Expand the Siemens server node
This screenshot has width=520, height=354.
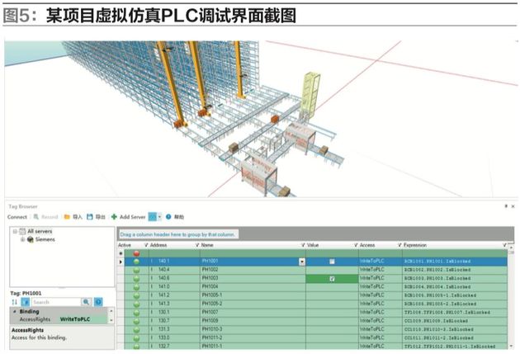pyautogui.click(x=23, y=239)
